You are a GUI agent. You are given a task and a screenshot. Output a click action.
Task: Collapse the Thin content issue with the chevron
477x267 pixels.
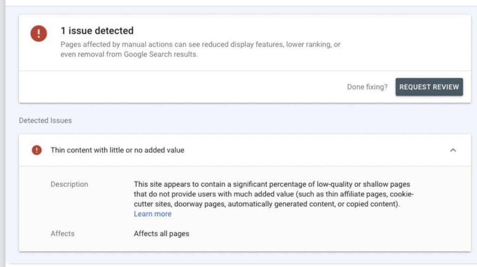(453, 150)
